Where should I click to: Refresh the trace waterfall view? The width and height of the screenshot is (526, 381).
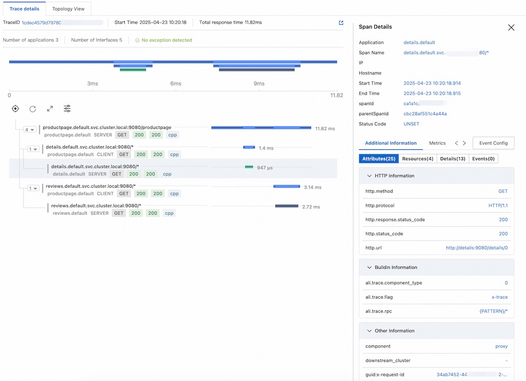(x=32, y=108)
